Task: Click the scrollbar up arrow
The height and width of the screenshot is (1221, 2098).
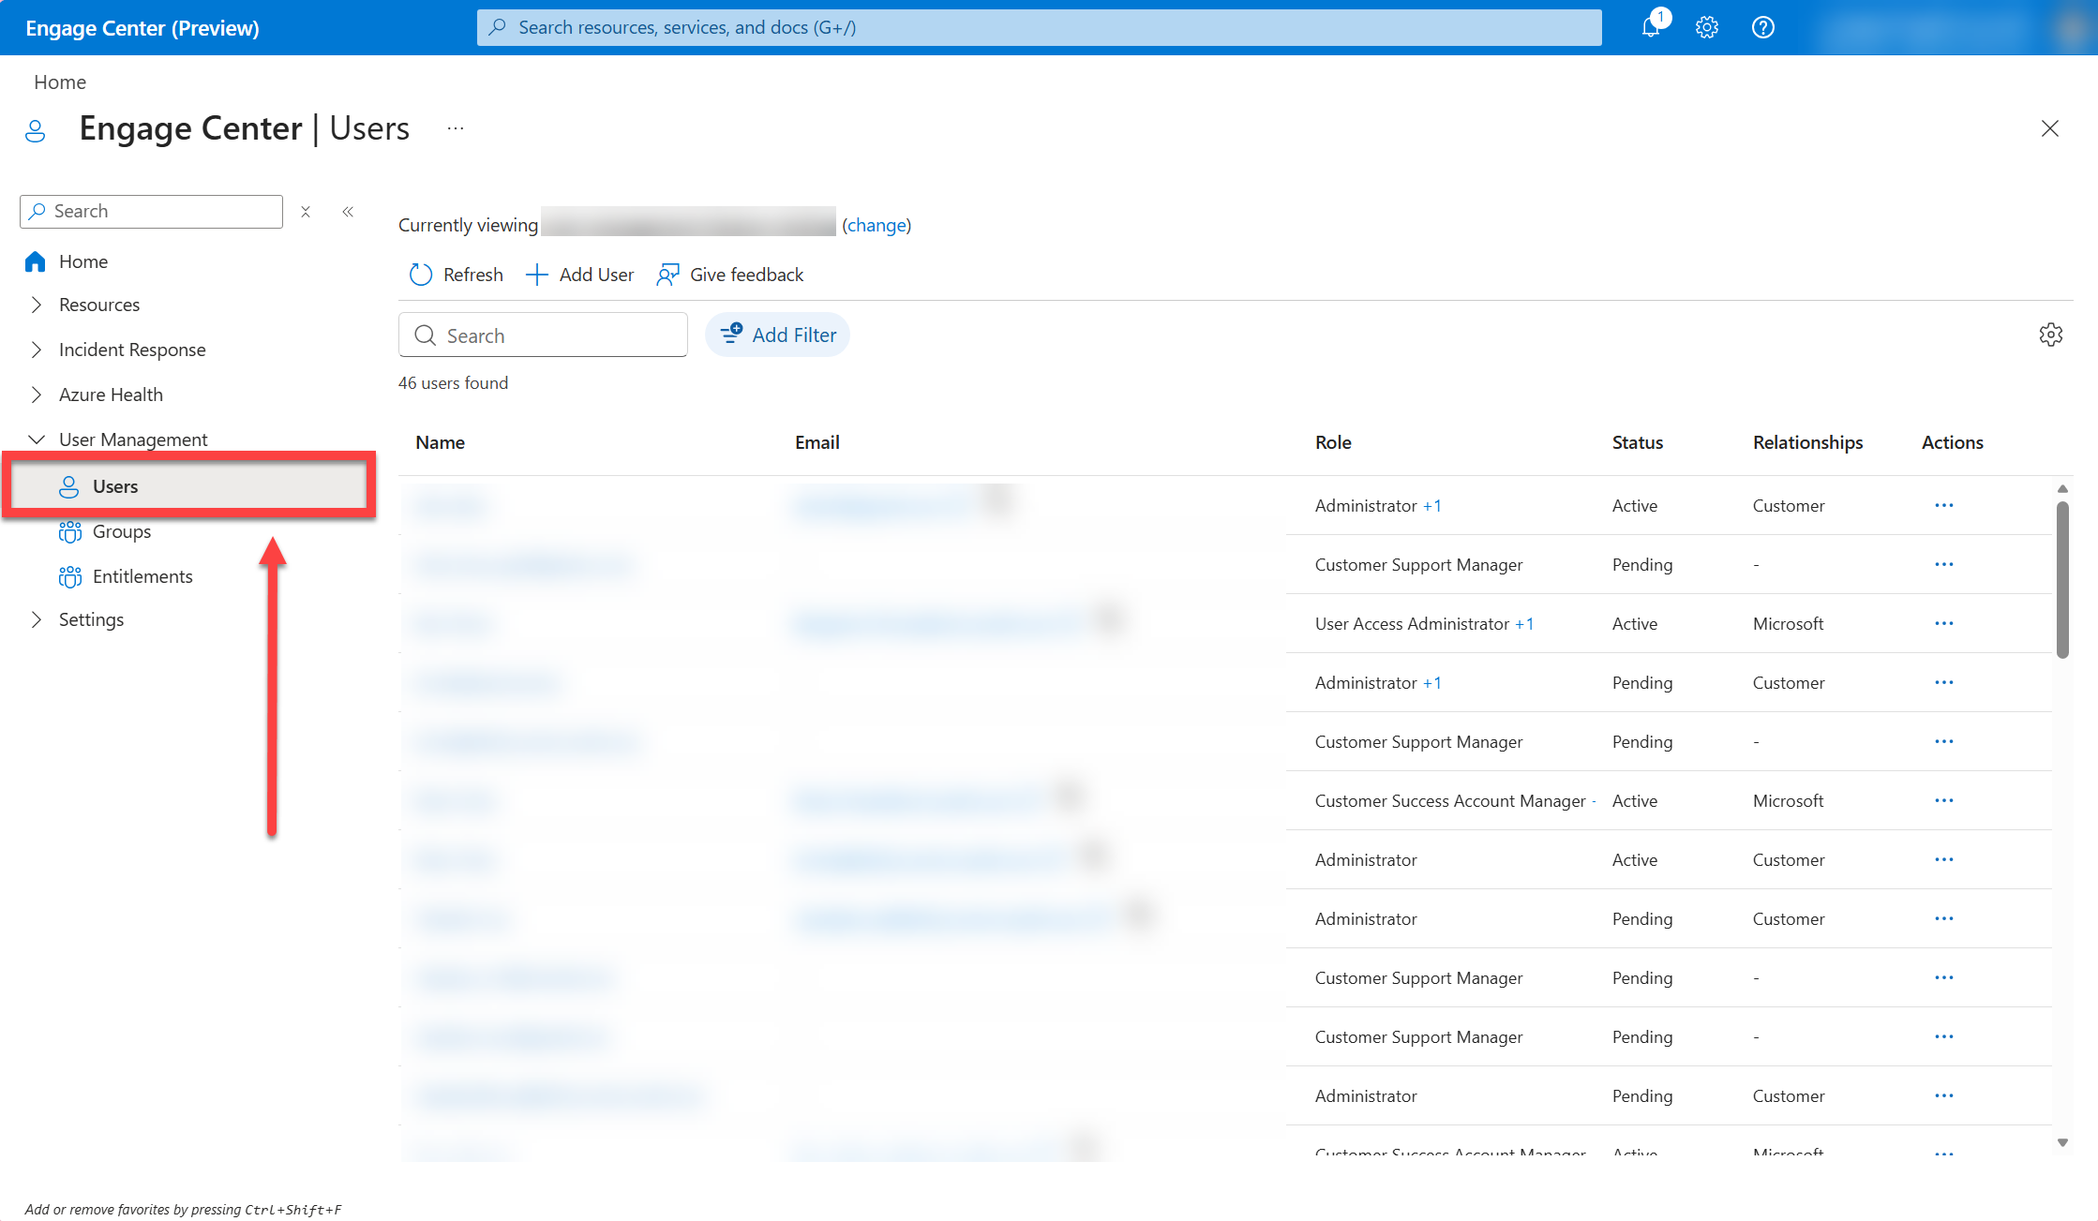Action: pyautogui.click(x=2062, y=488)
